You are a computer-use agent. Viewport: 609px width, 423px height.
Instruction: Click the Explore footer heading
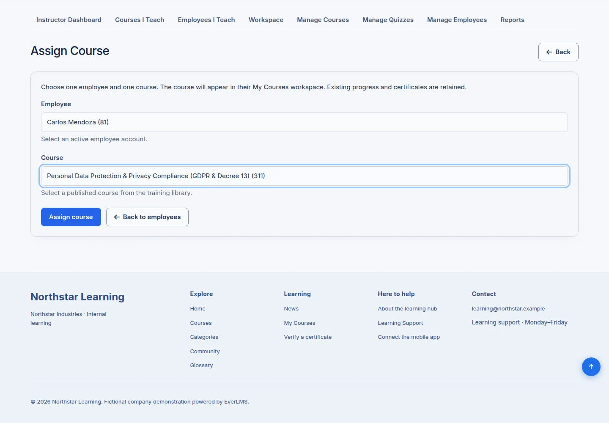(201, 294)
